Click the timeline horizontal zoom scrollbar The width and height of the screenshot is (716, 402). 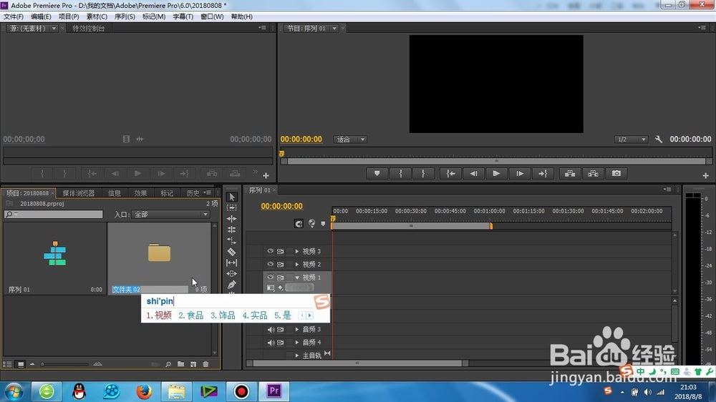click(x=357, y=363)
